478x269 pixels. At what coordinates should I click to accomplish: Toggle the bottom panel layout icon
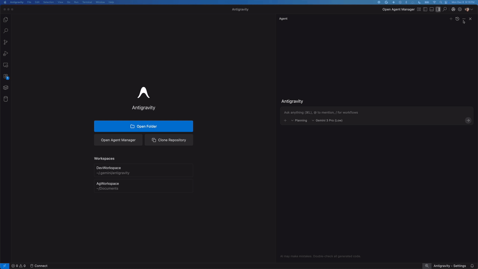point(432,9)
